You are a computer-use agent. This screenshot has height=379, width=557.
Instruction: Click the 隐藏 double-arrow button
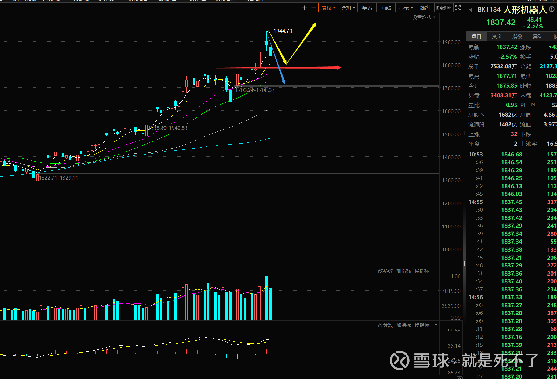444,8
